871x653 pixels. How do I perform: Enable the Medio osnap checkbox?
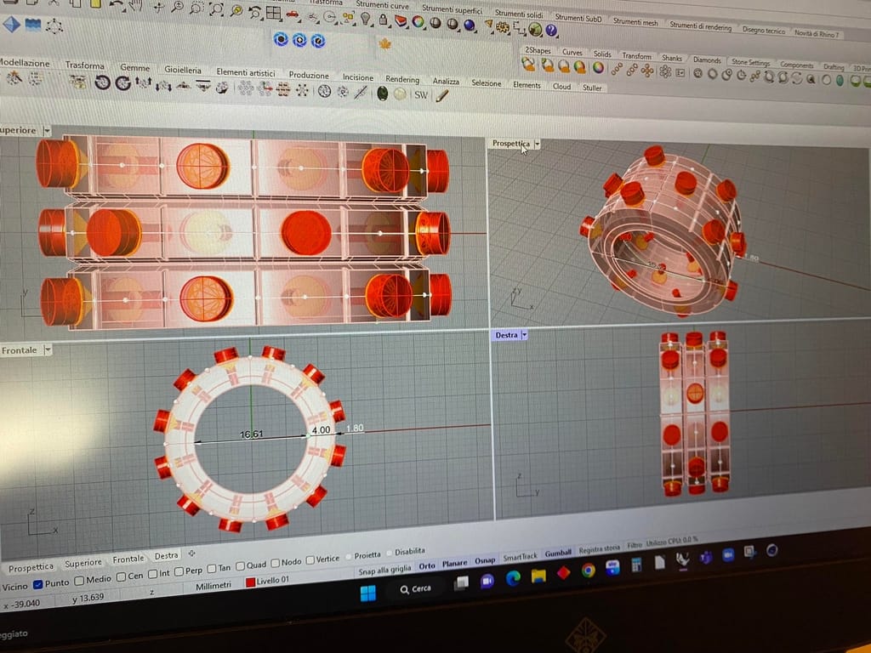[x=79, y=581]
